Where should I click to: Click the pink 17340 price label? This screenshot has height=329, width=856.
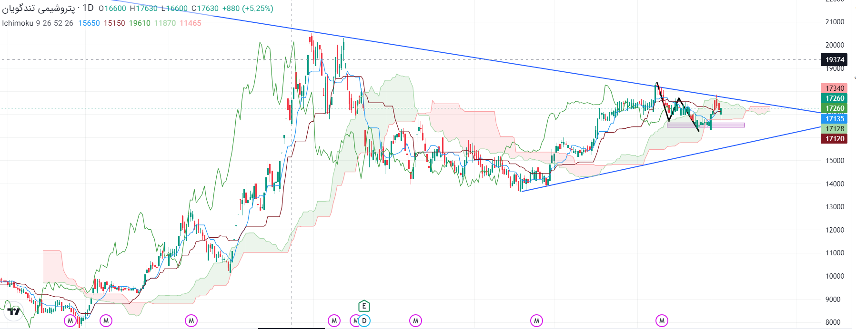(834, 88)
